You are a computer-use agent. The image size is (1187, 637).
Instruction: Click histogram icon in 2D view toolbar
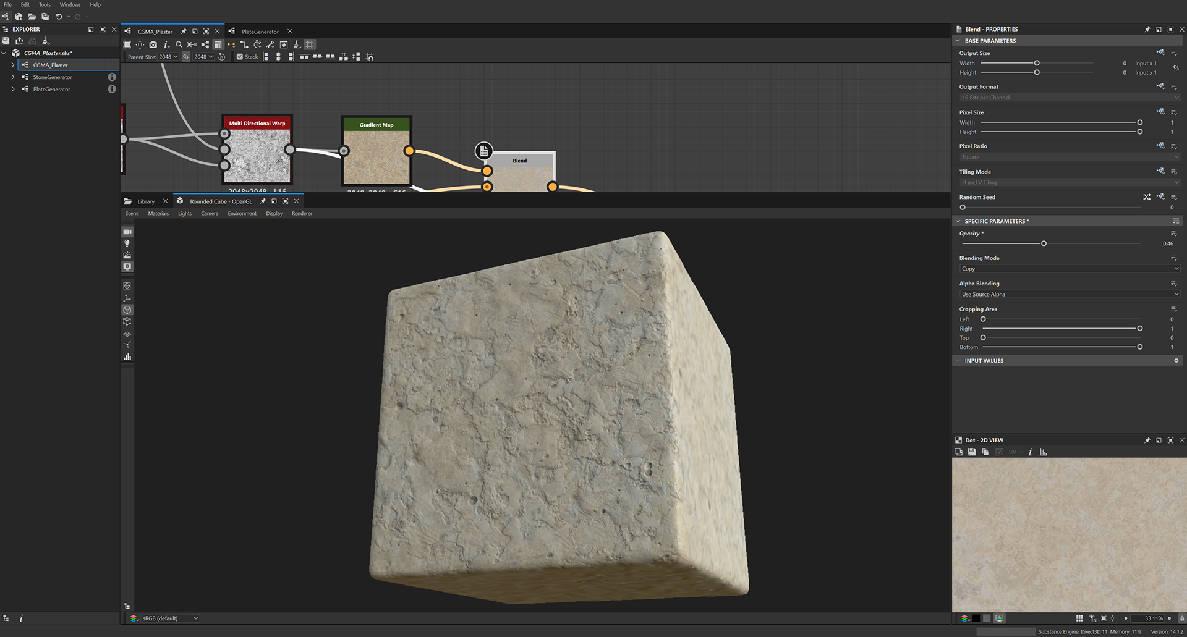tap(1044, 452)
